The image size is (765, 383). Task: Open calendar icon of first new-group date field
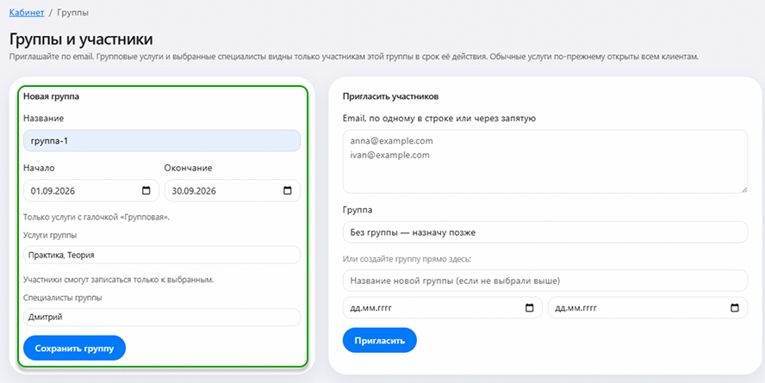point(529,308)
